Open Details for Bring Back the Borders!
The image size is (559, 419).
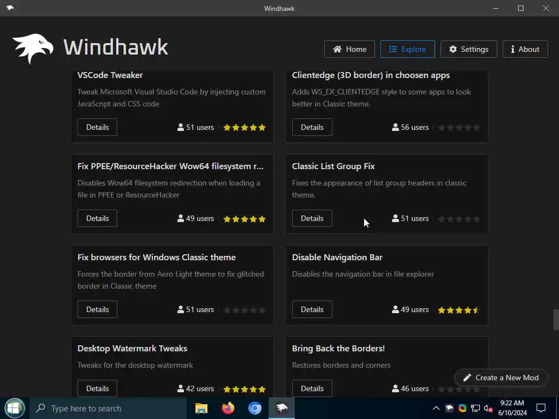point(312,388)
